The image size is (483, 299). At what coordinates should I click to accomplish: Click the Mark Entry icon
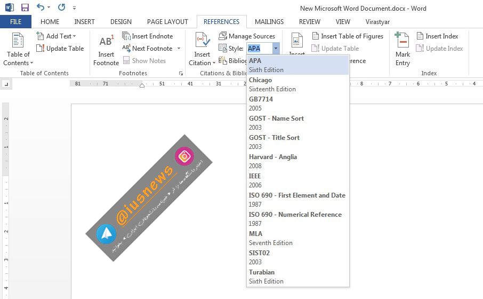[402, 42]
